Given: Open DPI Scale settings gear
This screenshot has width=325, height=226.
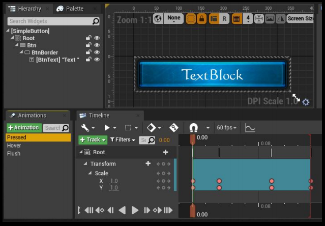Looking at the screenshot, I should click(x=306, y=102).
